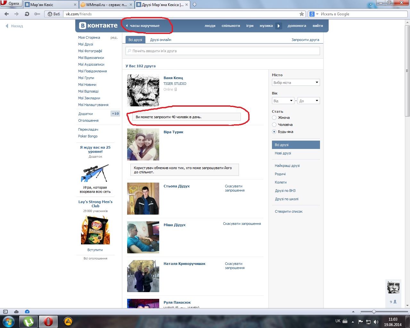Open Міша Дідух's profile photo

click(143, 237)
